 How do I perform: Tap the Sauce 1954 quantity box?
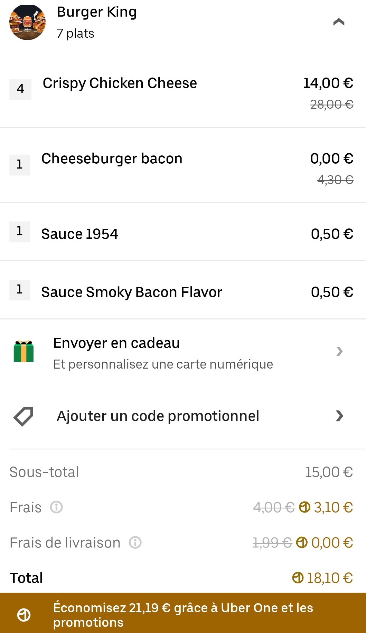(20, 232)
